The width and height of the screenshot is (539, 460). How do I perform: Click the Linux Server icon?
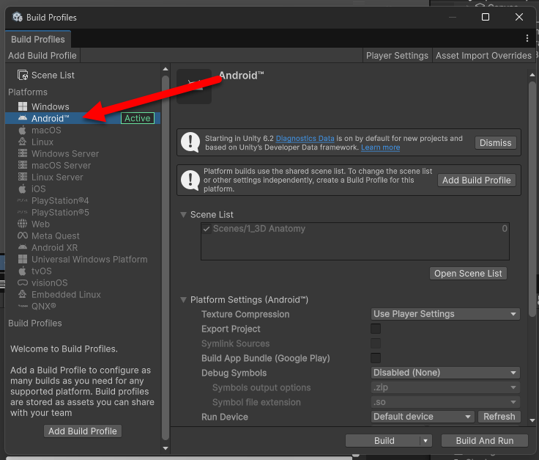[23, 177]
